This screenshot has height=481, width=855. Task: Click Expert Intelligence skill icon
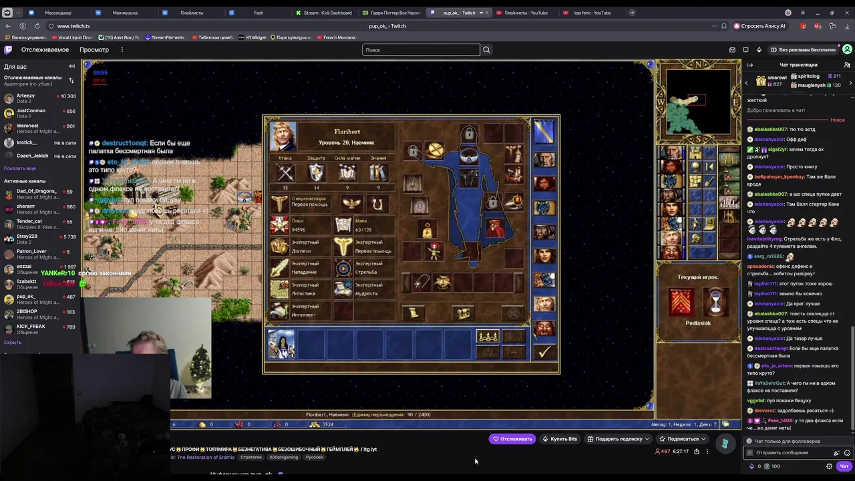pos(279,311)
